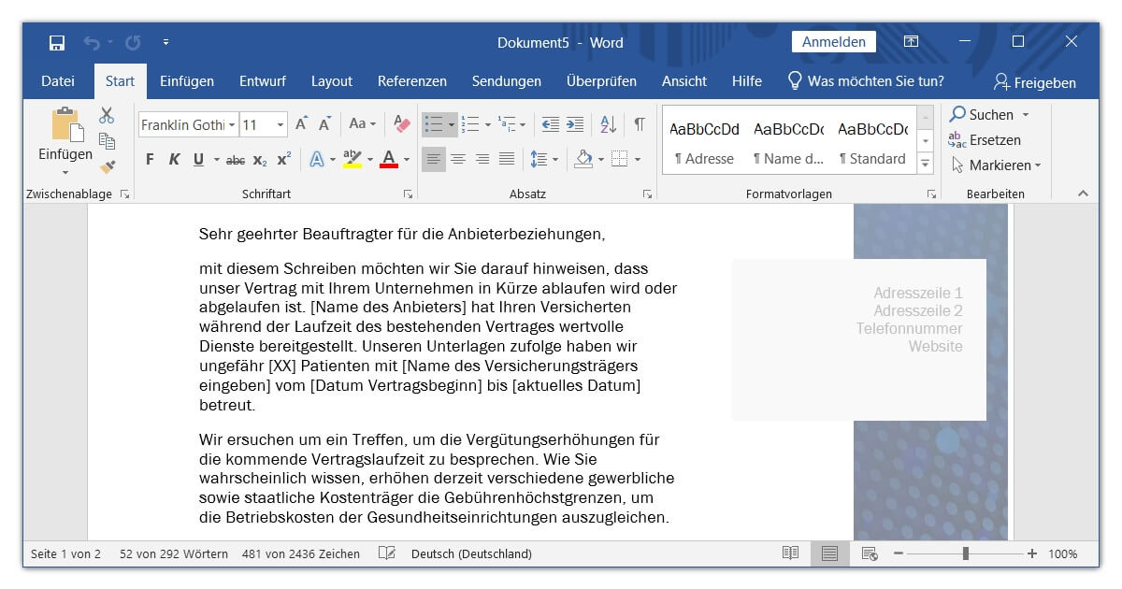Click the Freigeben button
The image size is (1122, 589).
(1036, 82)
